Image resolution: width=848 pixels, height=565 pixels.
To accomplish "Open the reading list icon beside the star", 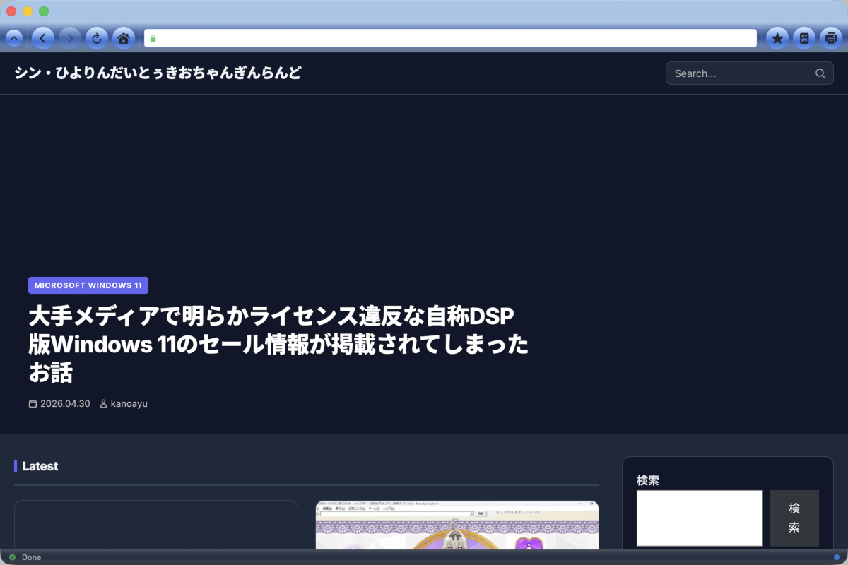I will click(x=804, y=38).
